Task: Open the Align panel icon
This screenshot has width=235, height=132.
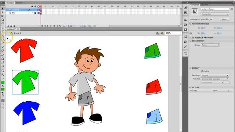Action: click(x=185, y=19)
